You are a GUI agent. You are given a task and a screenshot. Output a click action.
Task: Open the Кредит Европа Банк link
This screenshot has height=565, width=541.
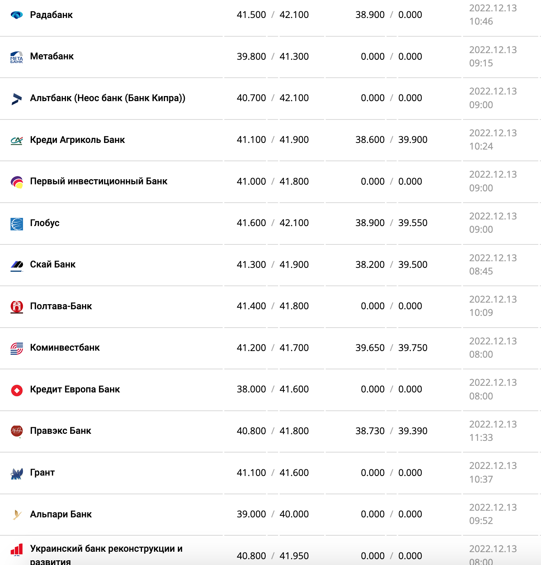tap(75, 389)
